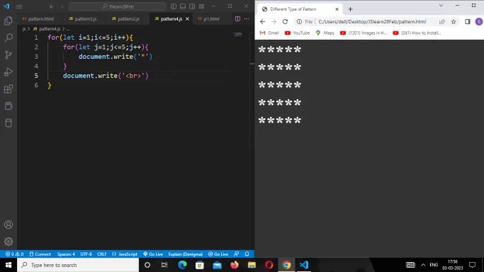Close the Different Type of Pattern tab
This screenshot has width=484, height=272.
click(337, 9)
